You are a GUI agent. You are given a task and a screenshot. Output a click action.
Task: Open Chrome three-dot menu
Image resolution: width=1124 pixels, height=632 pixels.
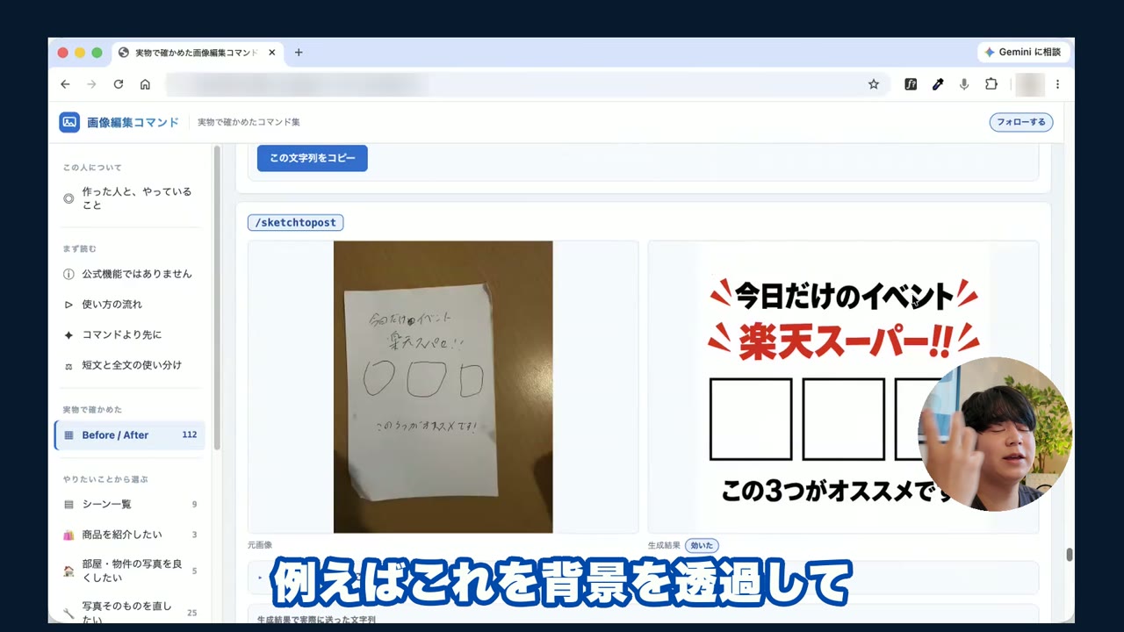tap(1057, 84)
